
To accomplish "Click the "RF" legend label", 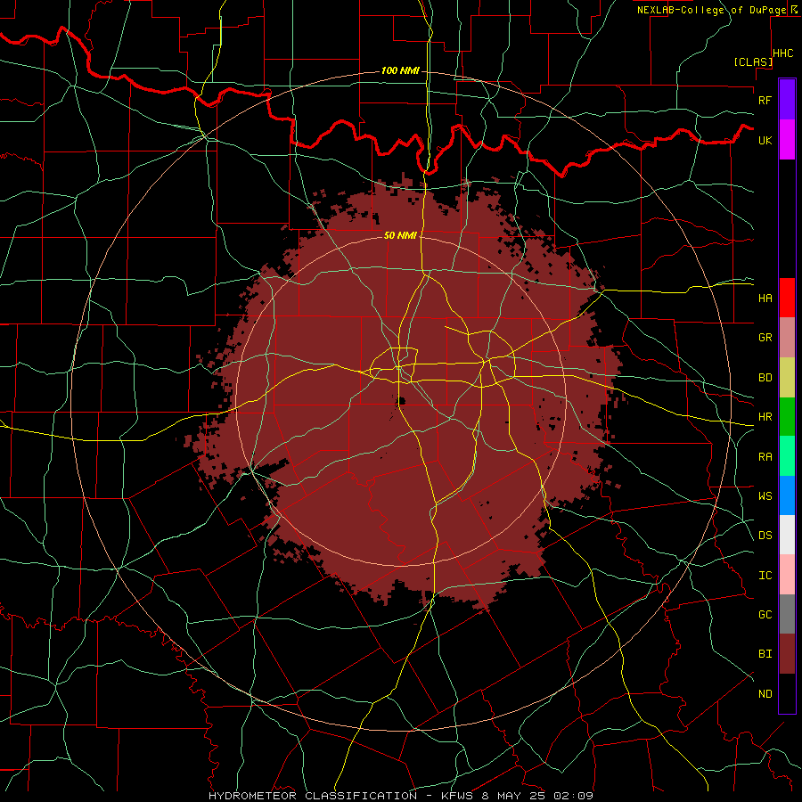I will tap(765, 100).
